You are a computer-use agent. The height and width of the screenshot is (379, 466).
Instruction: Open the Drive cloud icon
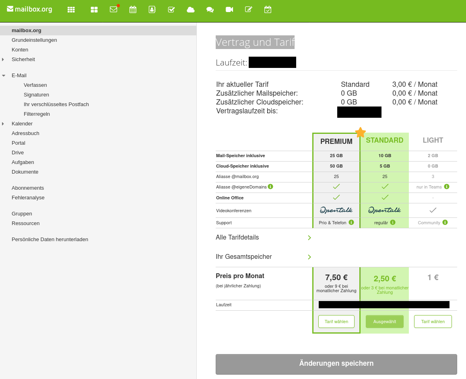tap(191, 10)
